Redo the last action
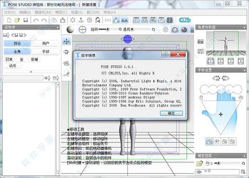The image size is (249, 178). (44, 20)
